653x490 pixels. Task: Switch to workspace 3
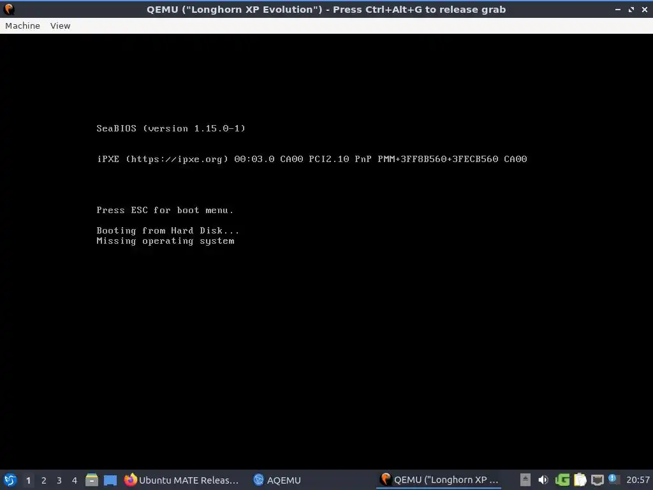click(59, 480)
